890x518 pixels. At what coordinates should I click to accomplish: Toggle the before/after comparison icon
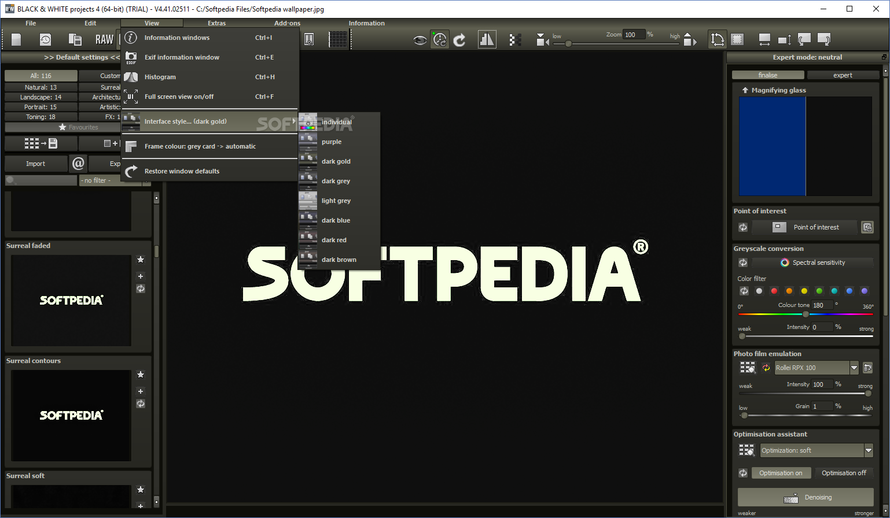coord(487,39)
